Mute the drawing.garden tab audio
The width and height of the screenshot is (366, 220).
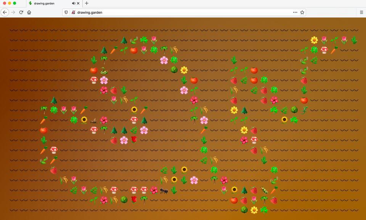(x=73, y=3)
